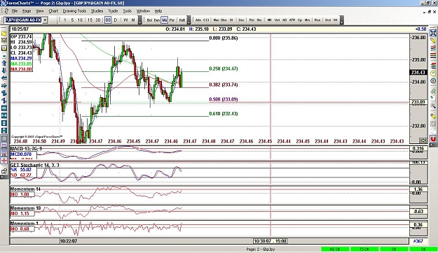Expand the symbol selector dropdown arrow
The width and height of the screenshot is (438, 253).
click(x=45, y=20)
